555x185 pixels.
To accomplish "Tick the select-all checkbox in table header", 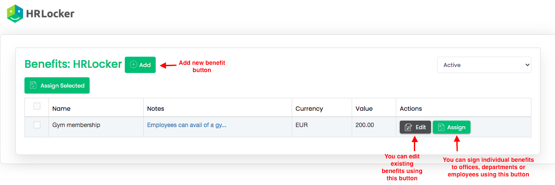I will click(37, 106).
